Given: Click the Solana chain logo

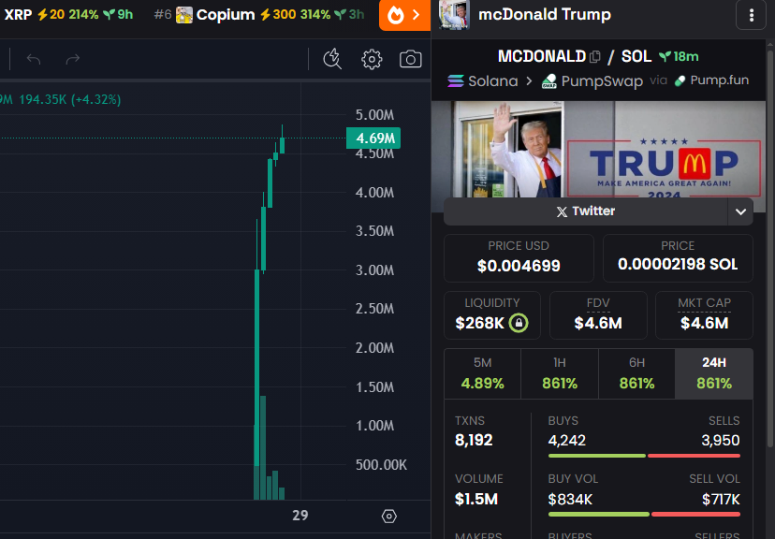Looking at the screenshot, I should [x=456, y=80].
